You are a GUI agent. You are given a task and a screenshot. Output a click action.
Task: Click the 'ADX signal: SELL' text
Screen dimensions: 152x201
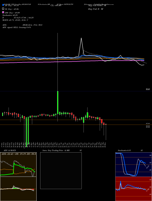10,27
